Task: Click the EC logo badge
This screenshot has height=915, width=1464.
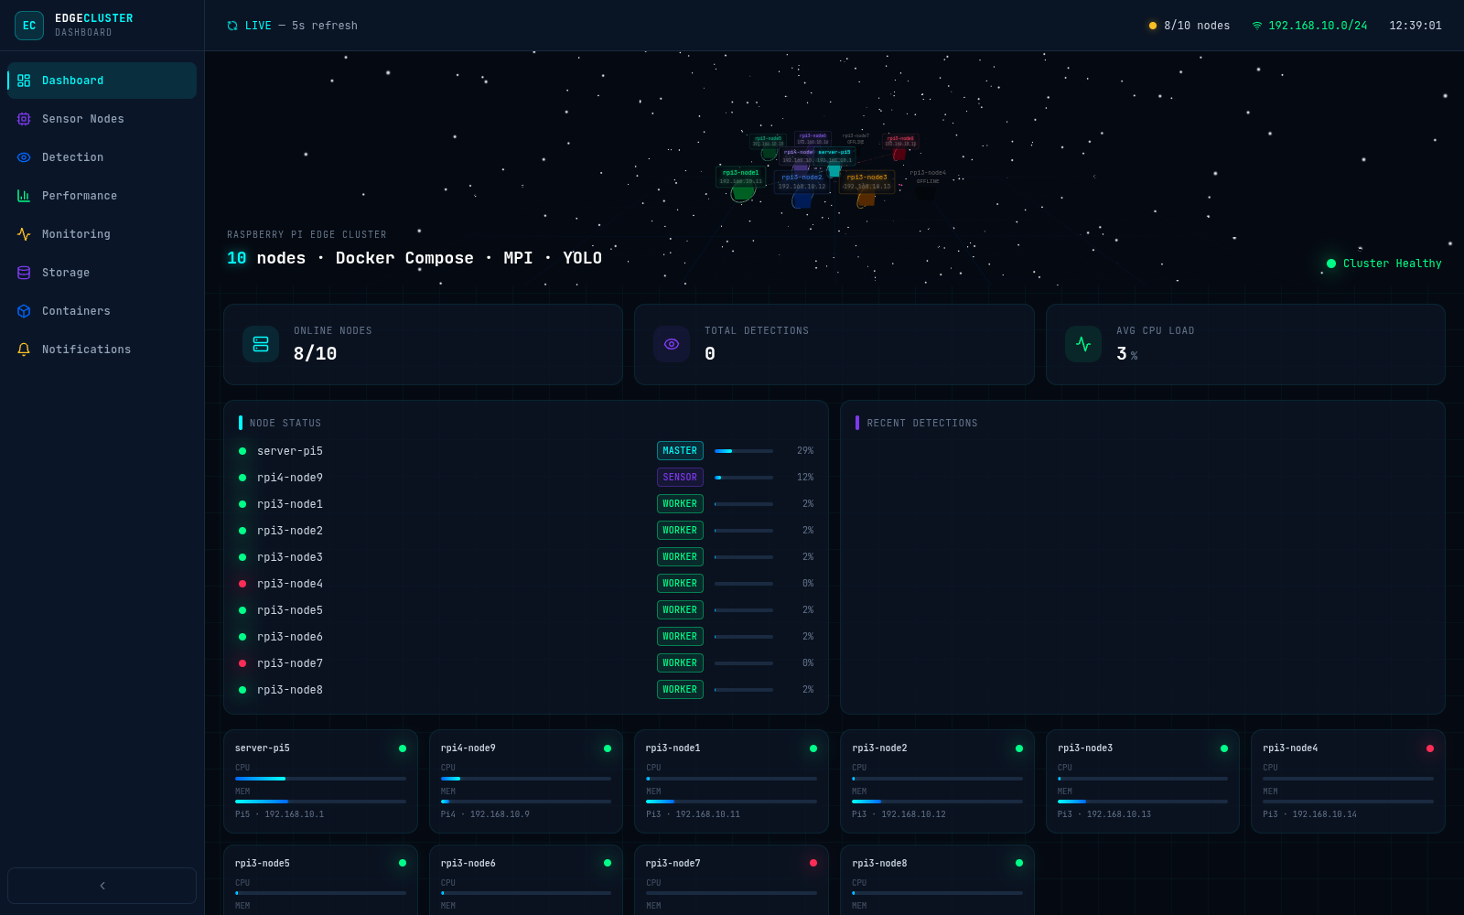Action: click(x=29, y=26)
